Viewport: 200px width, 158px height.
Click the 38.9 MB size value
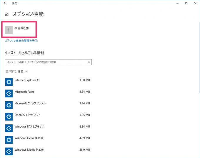click(85, 150)
